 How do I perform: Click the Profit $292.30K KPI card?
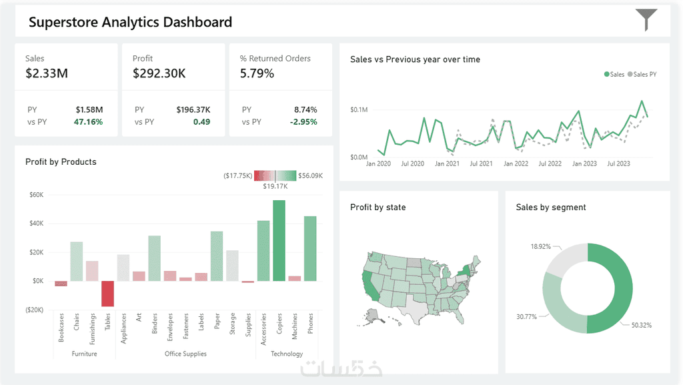[x=173, y=89]
